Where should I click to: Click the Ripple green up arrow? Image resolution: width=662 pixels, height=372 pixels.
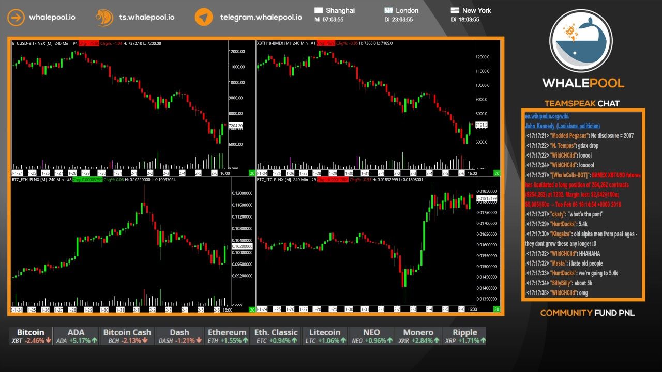click(484, 340)
